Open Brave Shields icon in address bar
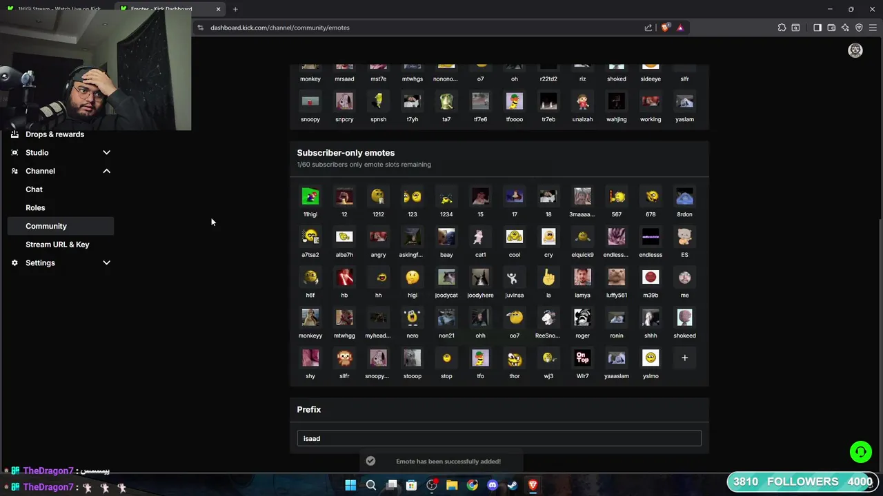Image resolution: width=883 pixels, height=496 pixels. point(665,28)
